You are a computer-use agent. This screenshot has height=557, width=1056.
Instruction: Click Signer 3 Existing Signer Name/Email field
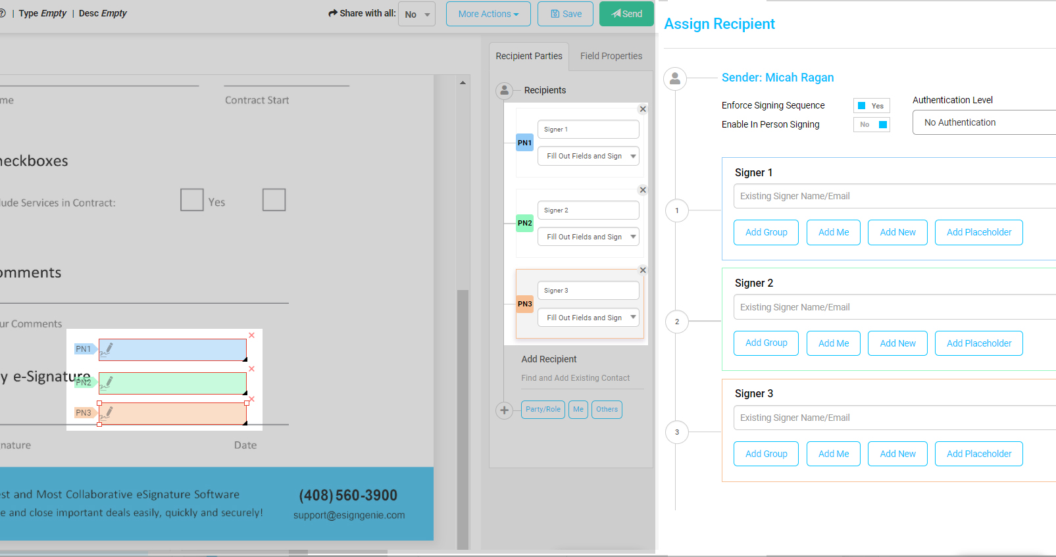coord(895,418)
